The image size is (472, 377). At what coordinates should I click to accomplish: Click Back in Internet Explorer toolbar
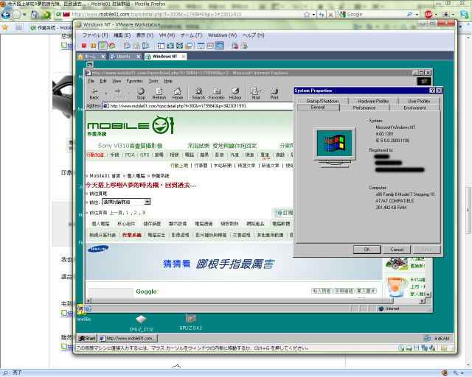pos(94,94)
